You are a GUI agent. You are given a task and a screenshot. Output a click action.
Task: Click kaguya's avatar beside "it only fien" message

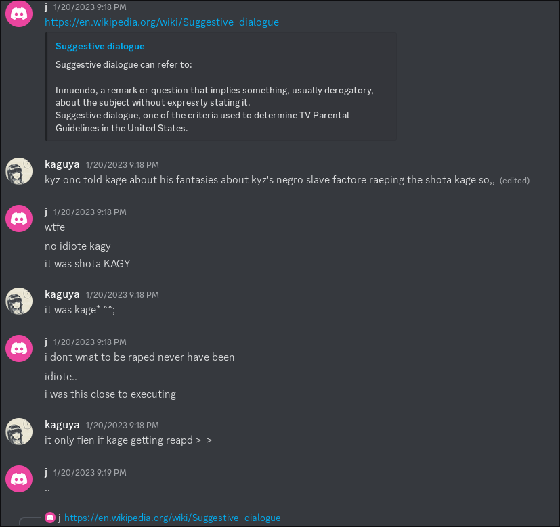point(19,432)
